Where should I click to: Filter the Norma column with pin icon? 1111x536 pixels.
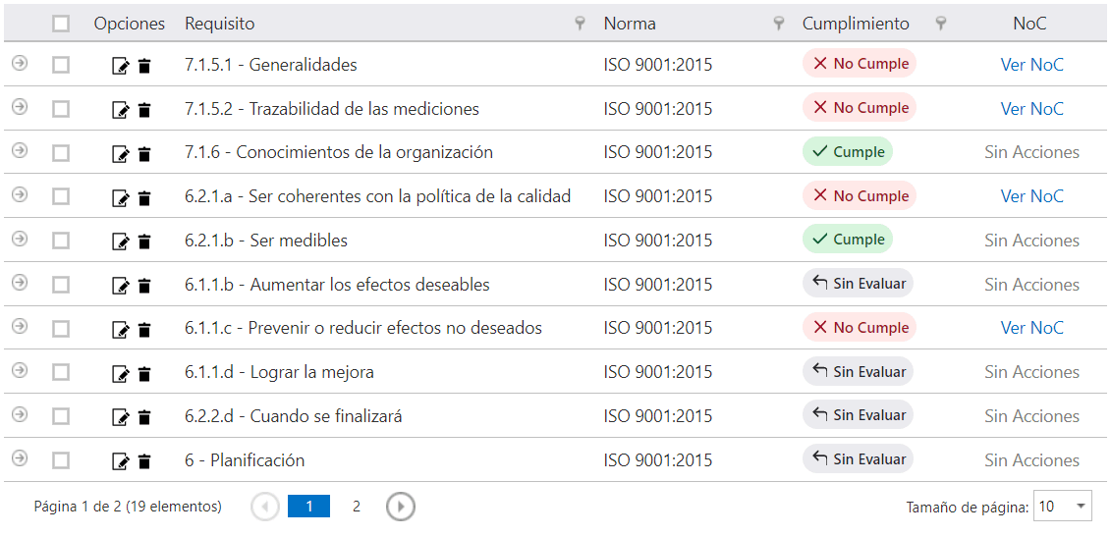(779, 25)
